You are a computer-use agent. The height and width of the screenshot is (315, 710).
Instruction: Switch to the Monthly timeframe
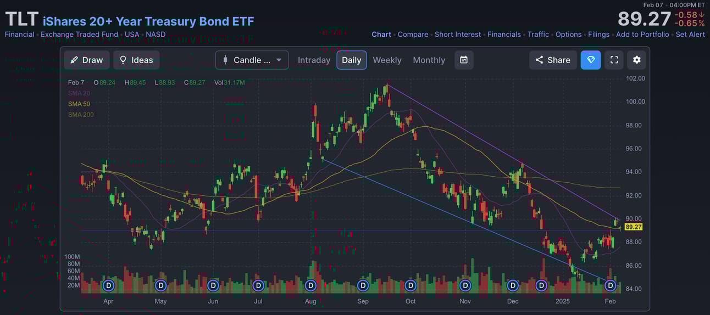coord(429,60)
